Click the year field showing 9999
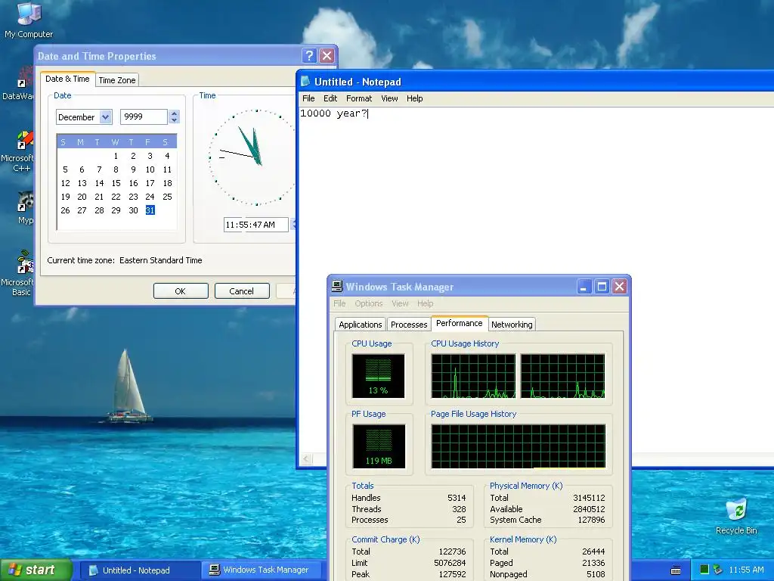This screenshot has width=774, height=581. coord(144,117)
